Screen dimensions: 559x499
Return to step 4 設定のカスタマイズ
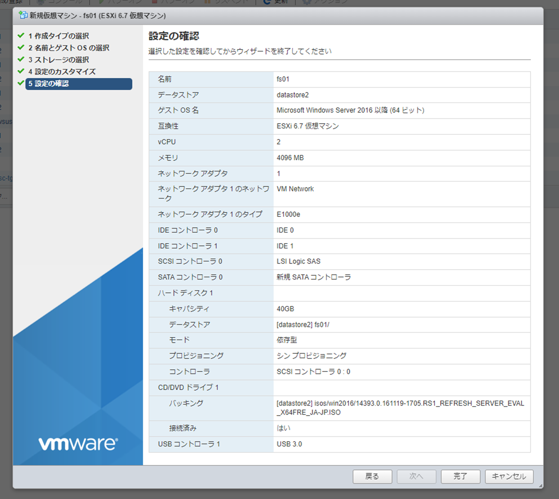point(61,71)
